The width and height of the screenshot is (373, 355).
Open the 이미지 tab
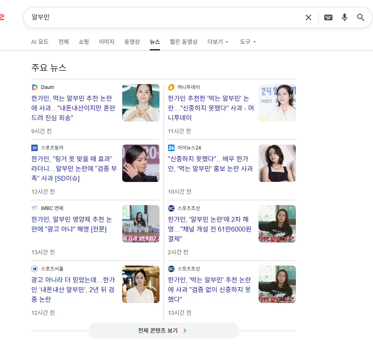coord(107,42)
